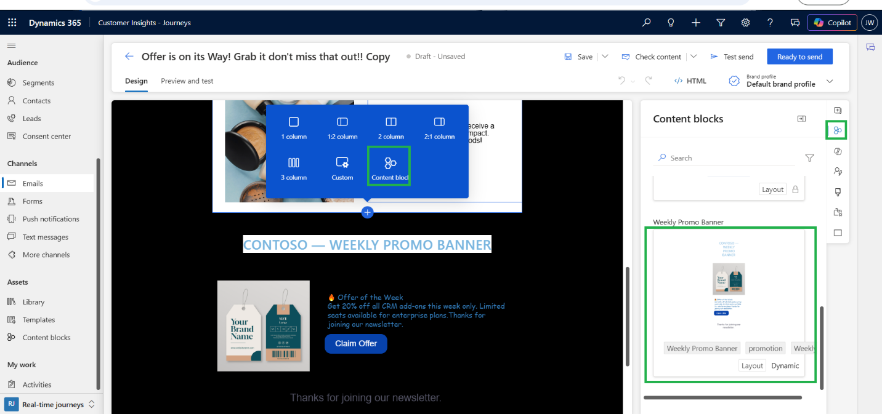Open the rectangle header tool in the side toolbox
The image size is (882, 414).
pos(838,233)
